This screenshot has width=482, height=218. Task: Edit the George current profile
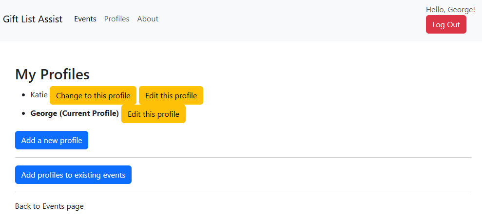pos(154,114)
